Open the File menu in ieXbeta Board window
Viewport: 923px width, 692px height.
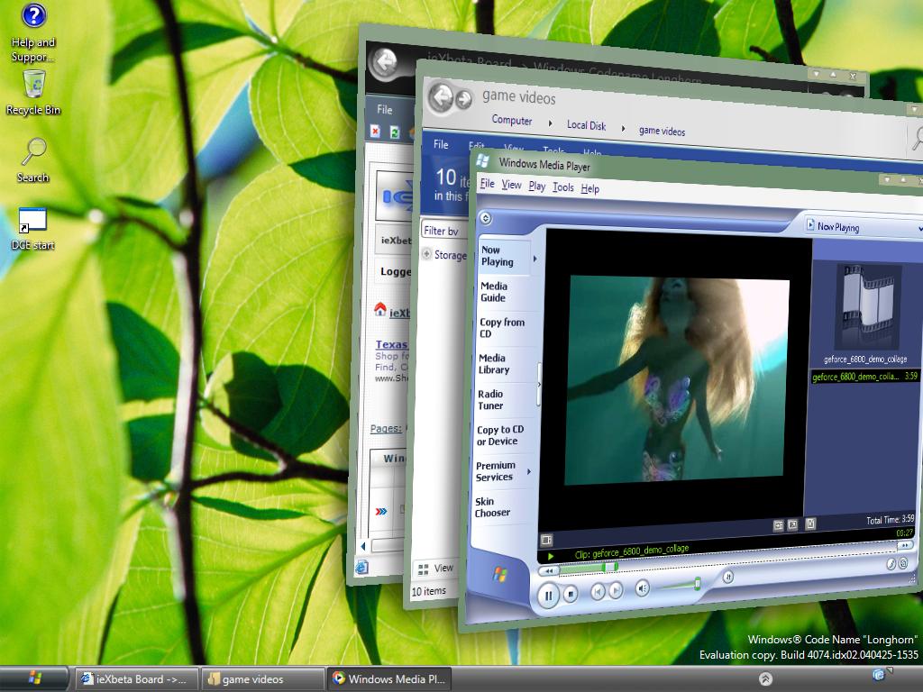[x=384, y=109]
